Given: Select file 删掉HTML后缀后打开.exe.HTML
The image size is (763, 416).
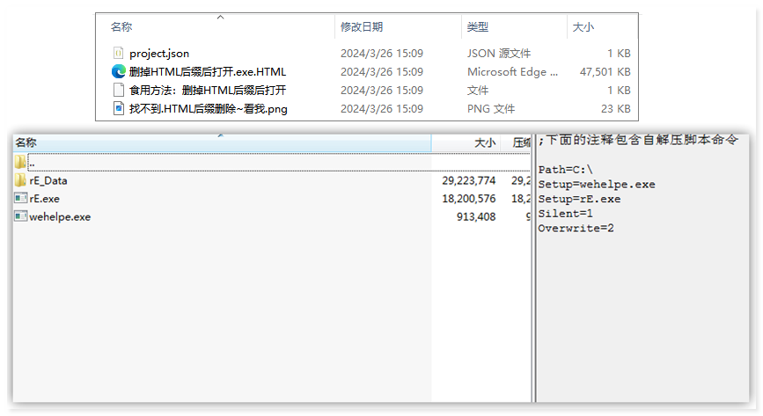Looking at the screenshot, I should tap(208, 71).
